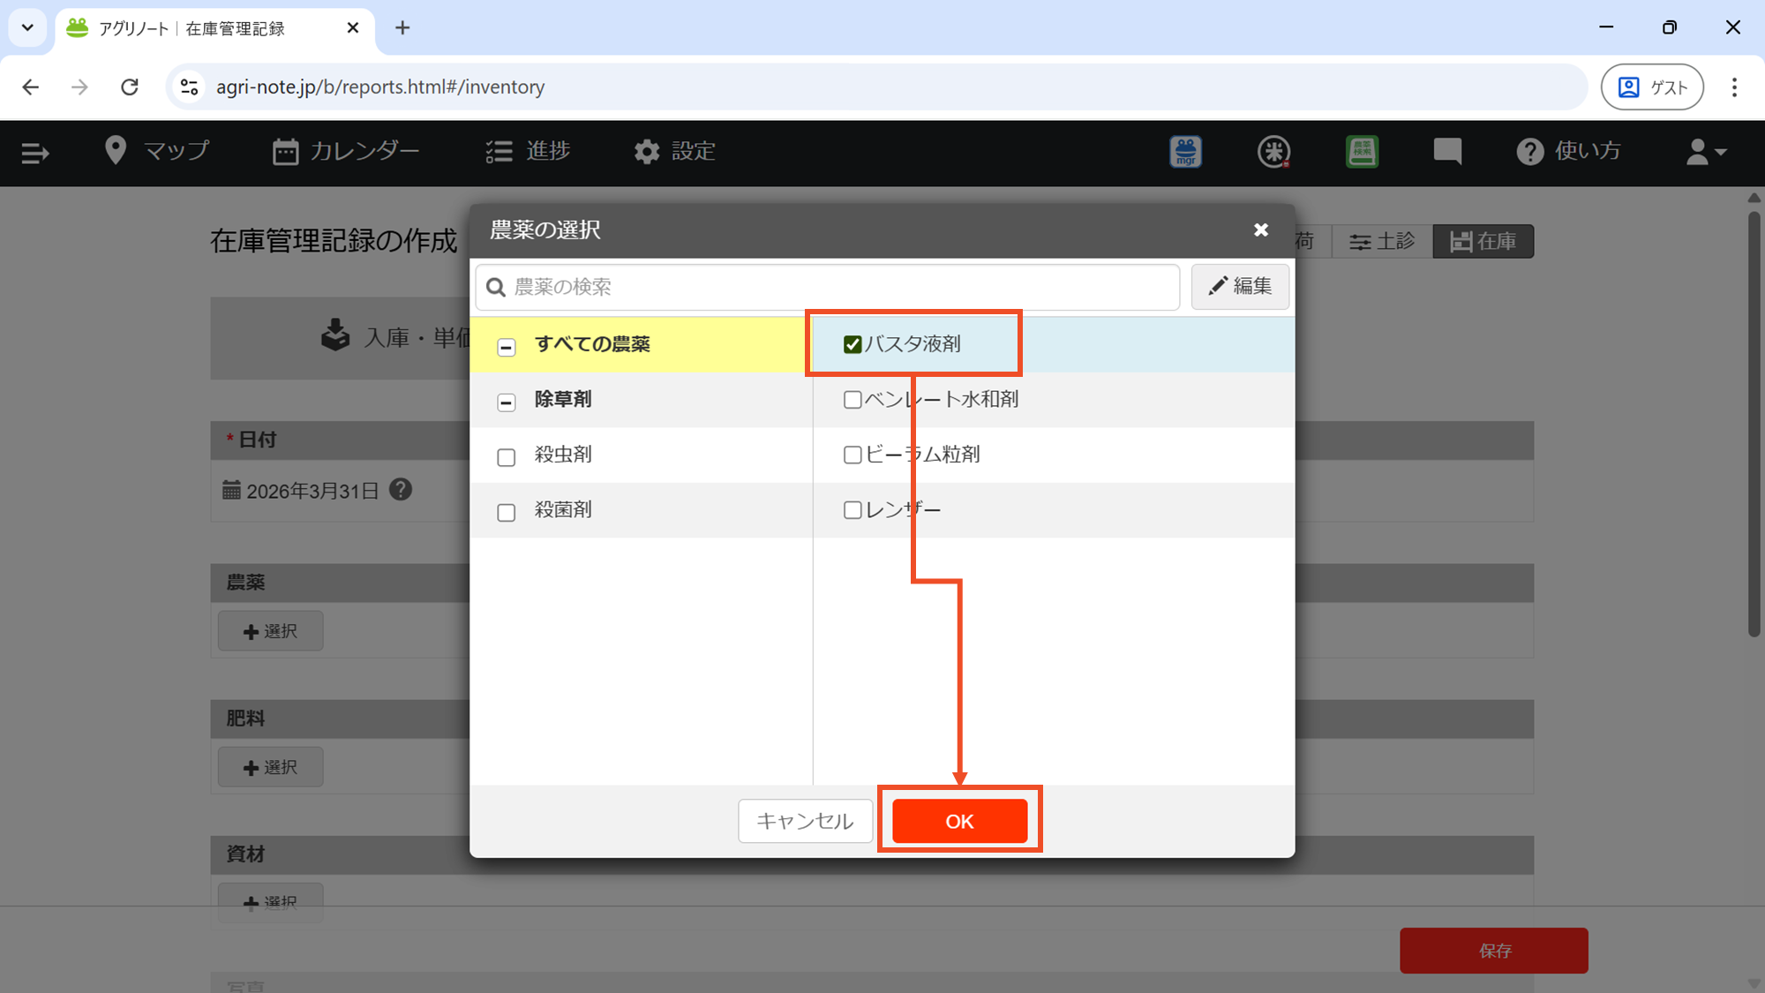Image resolution: width=1765 pixels, height=993 pixels.
Task: Select the 除草剤 category label
Action: tap(563, 399)
